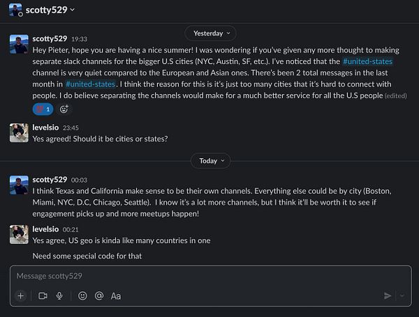
Task: Open the emoji picker in composer
Action: pos(82,295)
